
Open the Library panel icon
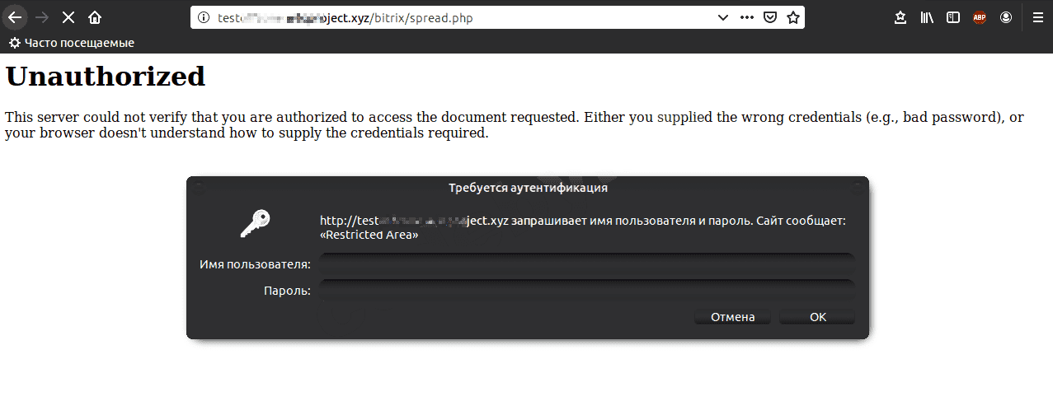pos(927,17)
